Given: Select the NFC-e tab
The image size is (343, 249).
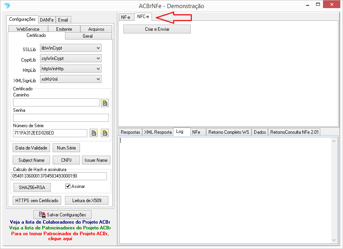Looking at the screenshot, I should coord(143,17).
